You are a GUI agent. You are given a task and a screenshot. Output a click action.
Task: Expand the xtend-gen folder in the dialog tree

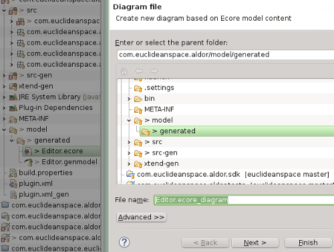tap(129, 164)
